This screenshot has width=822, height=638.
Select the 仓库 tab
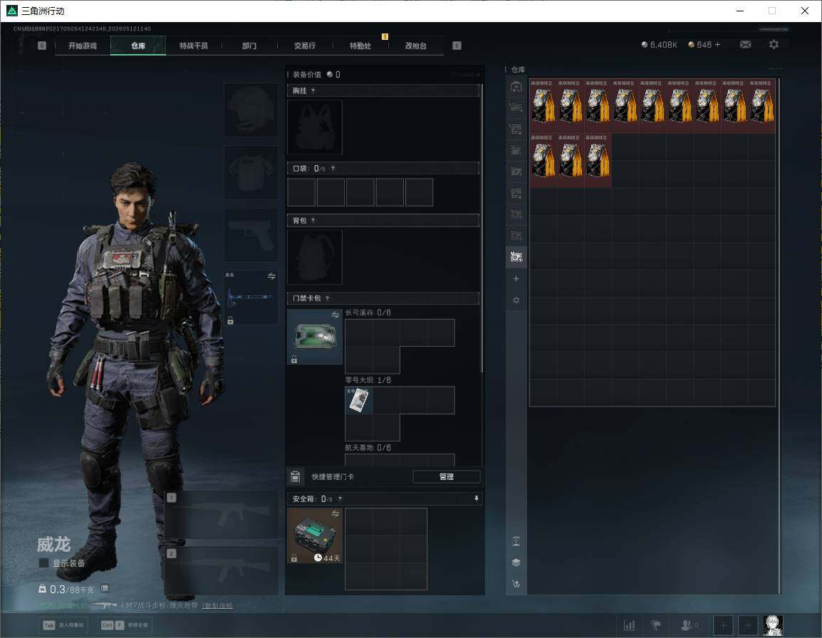[138, 46]
